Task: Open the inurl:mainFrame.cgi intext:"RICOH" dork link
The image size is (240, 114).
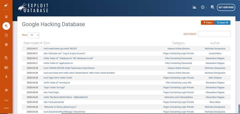Action: (60, 48)
